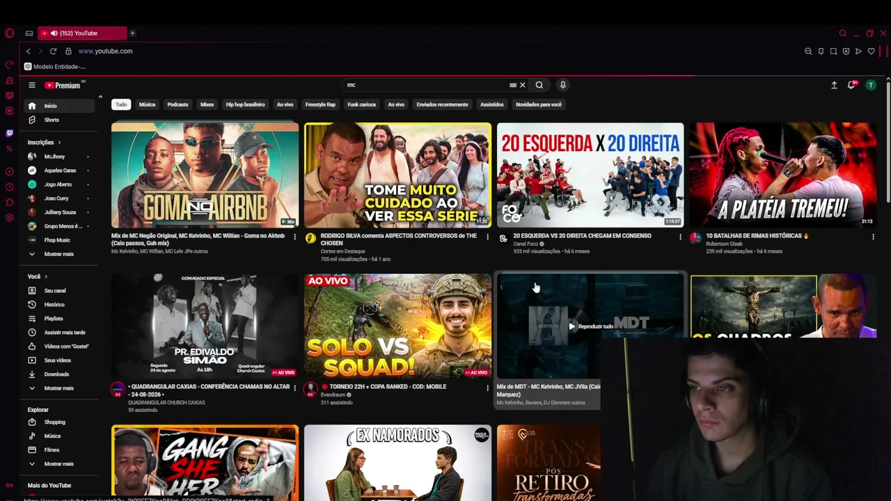Screen dimensions: 891x501
Task: Reload the YouTube page
Action: pyautogui.click(x=53, y=51)
